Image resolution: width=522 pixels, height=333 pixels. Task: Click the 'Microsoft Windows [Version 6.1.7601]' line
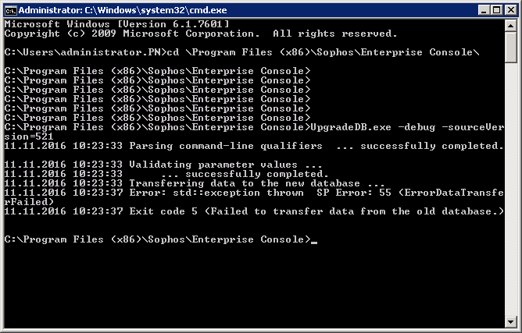[x=117, y=24]
